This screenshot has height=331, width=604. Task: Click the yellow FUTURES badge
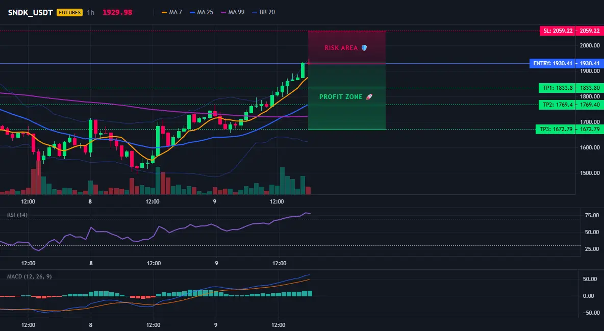click(70, 12)
